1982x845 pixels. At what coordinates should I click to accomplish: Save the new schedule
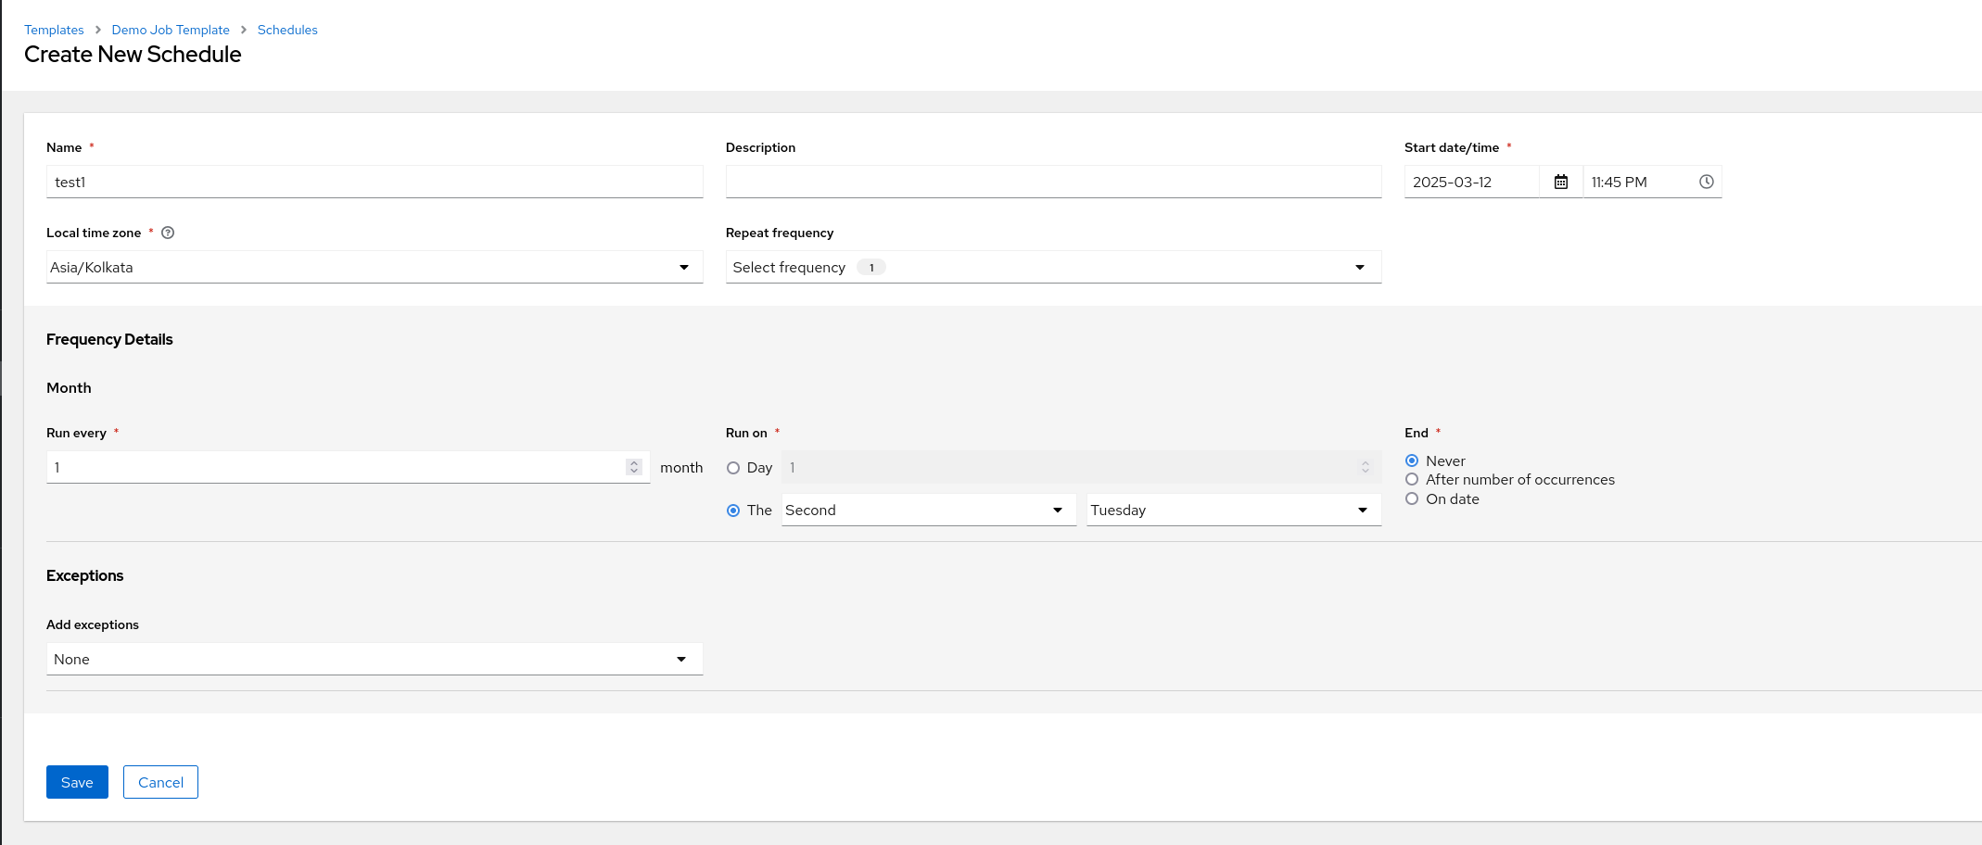point(77,783)
